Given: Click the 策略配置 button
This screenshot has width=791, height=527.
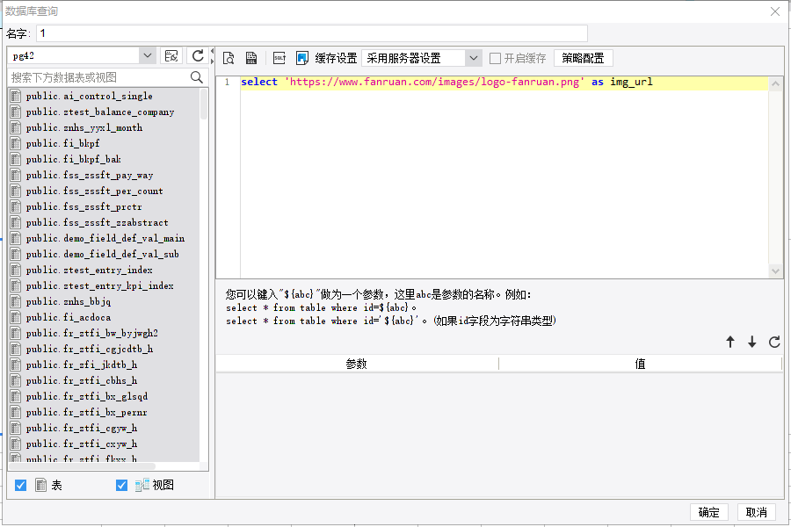Looking at the screenshot, I should click(583, 58).
